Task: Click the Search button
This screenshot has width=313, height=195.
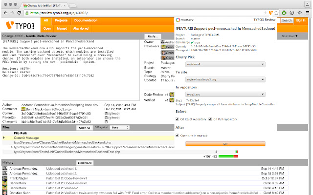Action: click(287, 20)
